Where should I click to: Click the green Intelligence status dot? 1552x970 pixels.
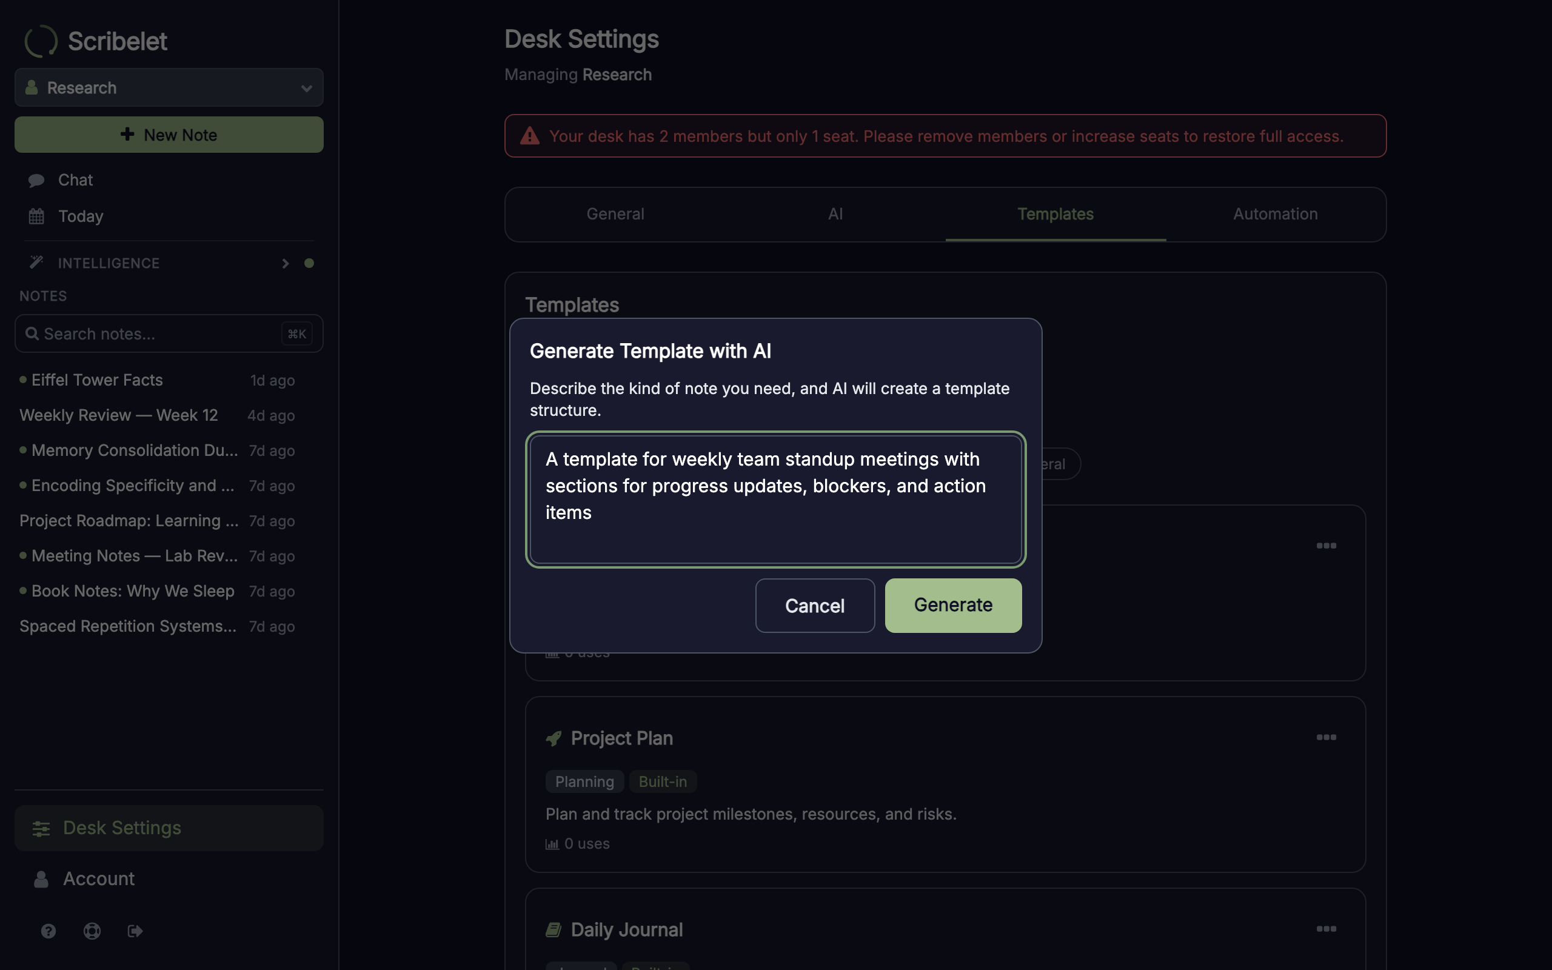pos(309,263)
